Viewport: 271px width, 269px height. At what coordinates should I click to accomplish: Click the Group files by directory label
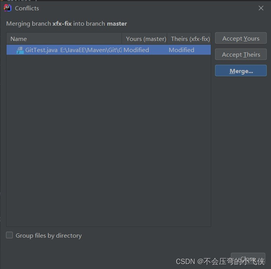49,236
